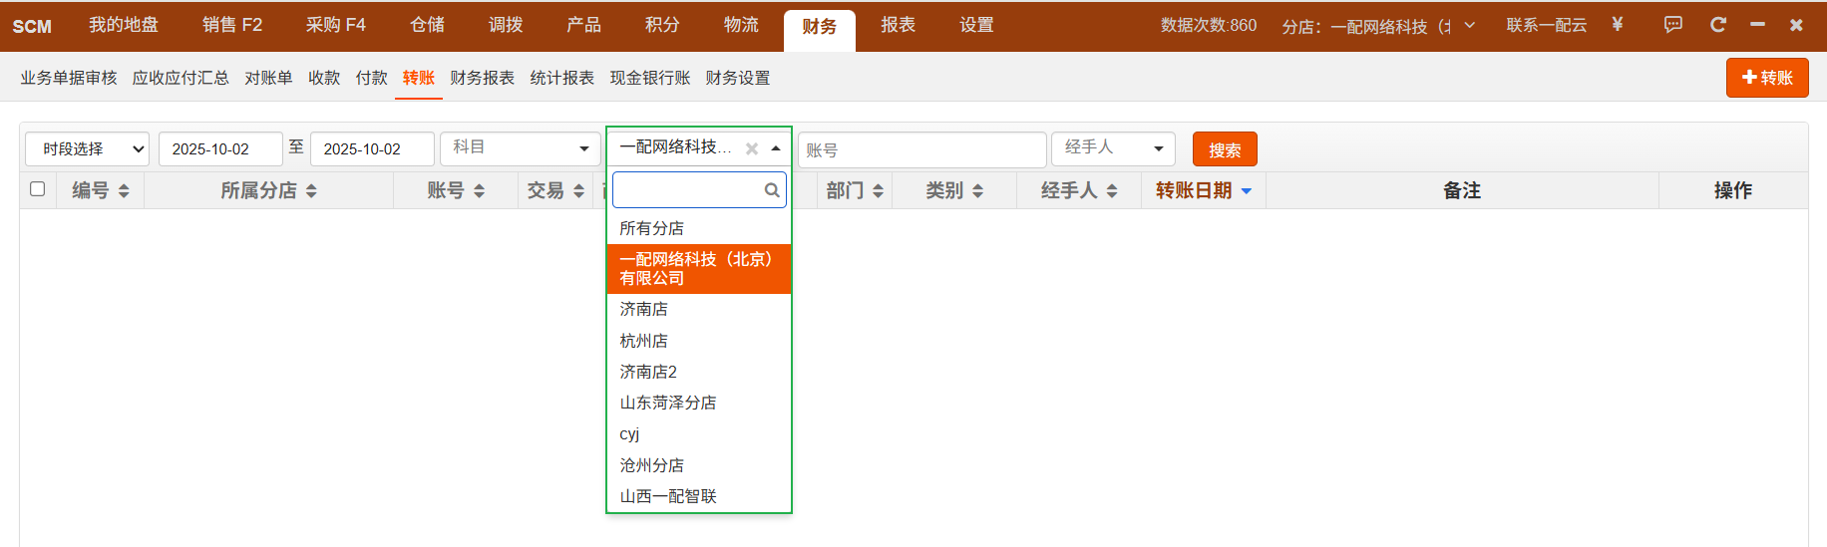This screenshot has height=547, width=1827.
Task: Click the yen currency icon in header
Action: [1617, 25]
